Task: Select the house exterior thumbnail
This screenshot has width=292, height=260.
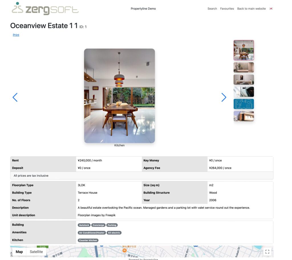Action: point(244,116)
